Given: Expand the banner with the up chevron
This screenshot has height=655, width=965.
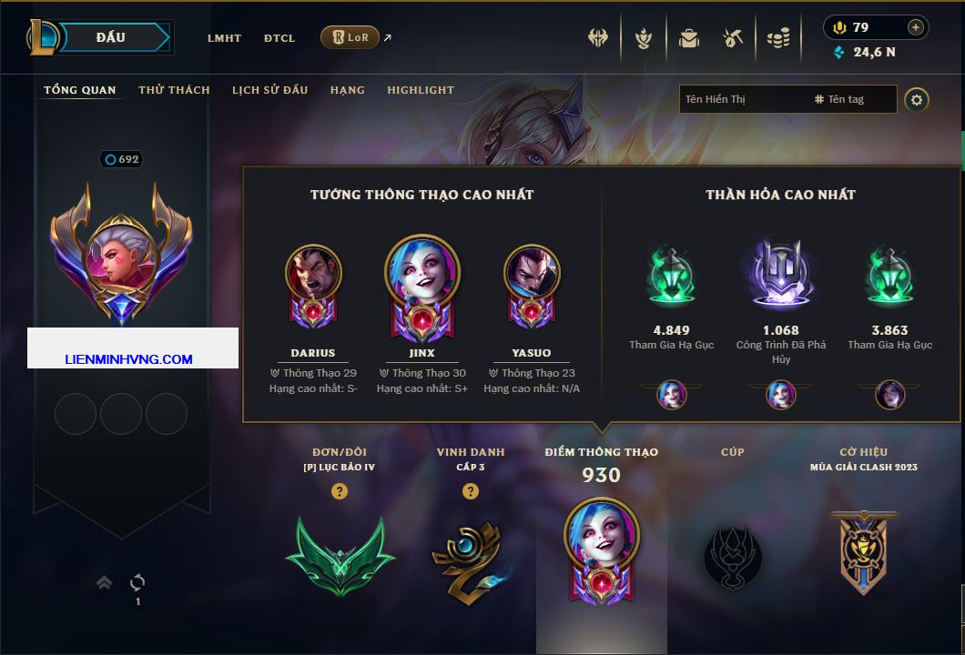Looking at the screenshot, I should tap(104, 582).
